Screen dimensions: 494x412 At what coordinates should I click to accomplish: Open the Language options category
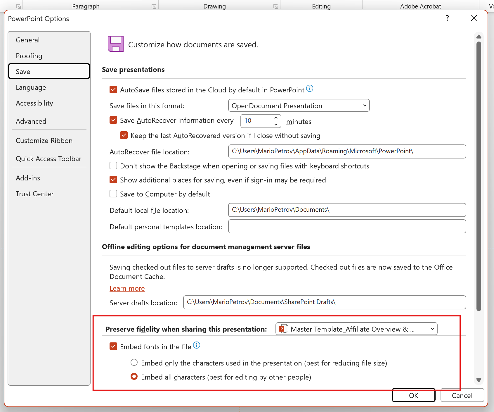[x=49, y=87]
